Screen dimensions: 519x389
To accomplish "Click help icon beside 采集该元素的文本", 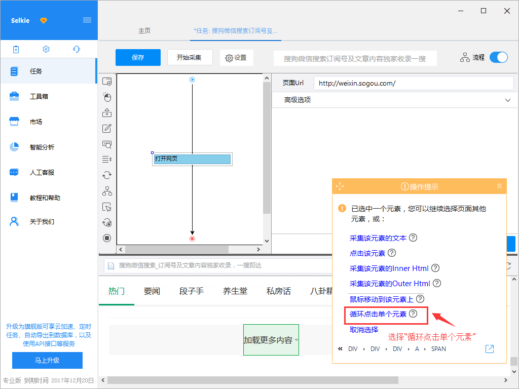I will 413,238.
